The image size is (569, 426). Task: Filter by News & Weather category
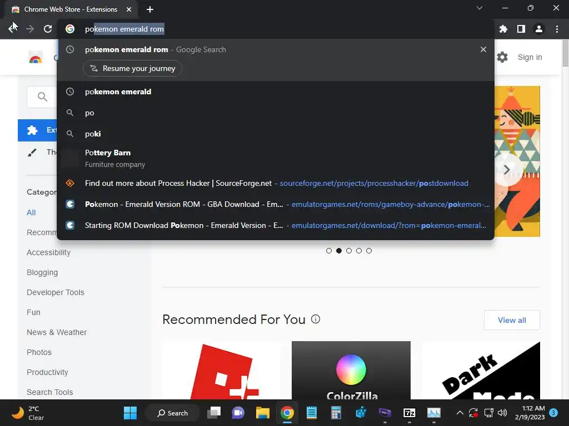[57, 332]
